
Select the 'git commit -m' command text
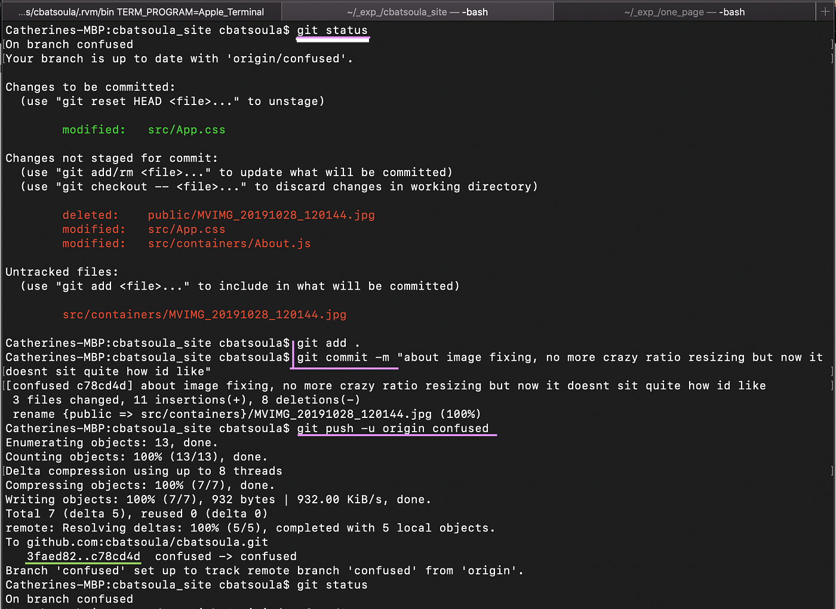[343, 358]
